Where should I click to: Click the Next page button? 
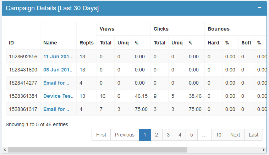point(235,135)
